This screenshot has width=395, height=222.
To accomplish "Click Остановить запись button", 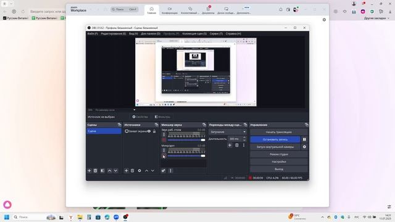I will click(x=275, y=139).
